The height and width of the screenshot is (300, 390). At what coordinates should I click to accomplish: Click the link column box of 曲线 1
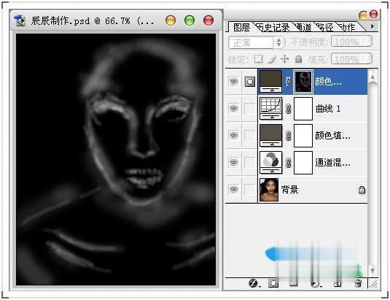(249, 109)
